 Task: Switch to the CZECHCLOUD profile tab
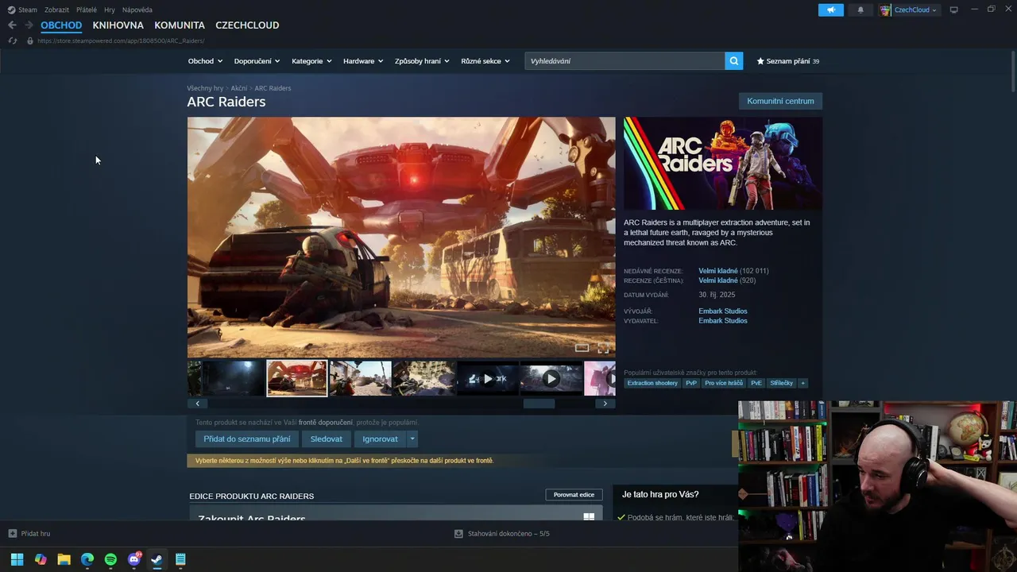(x=247, y=25)
